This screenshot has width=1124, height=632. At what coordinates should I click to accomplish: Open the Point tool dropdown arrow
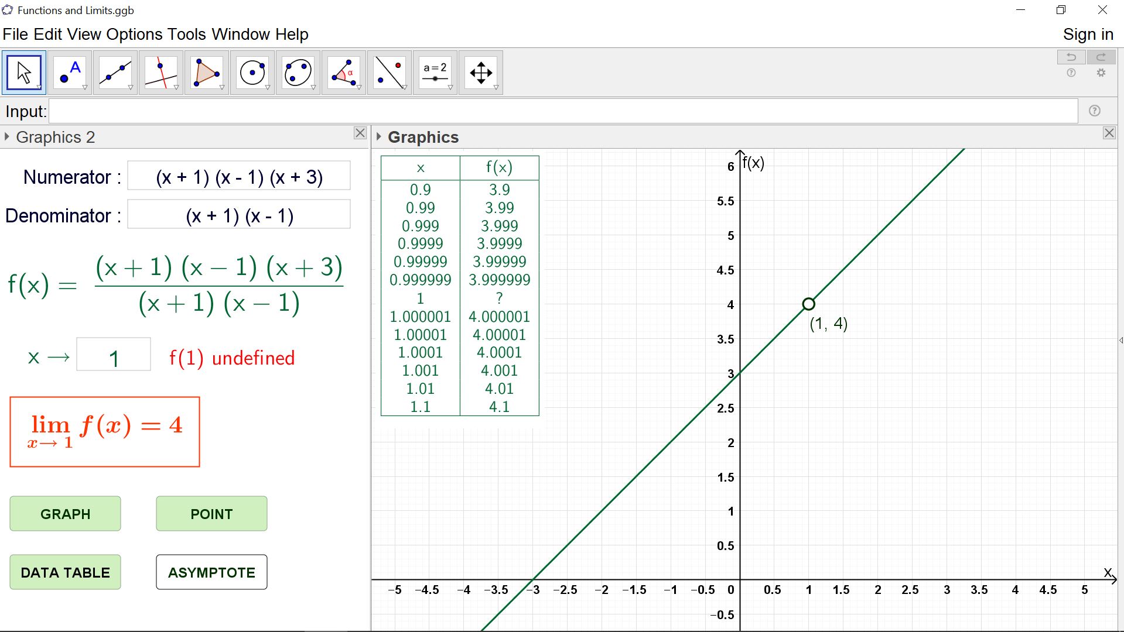85,88
